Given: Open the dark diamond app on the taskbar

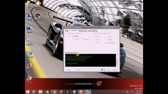Looking at the screenshot, I should [x=67, y=92].
